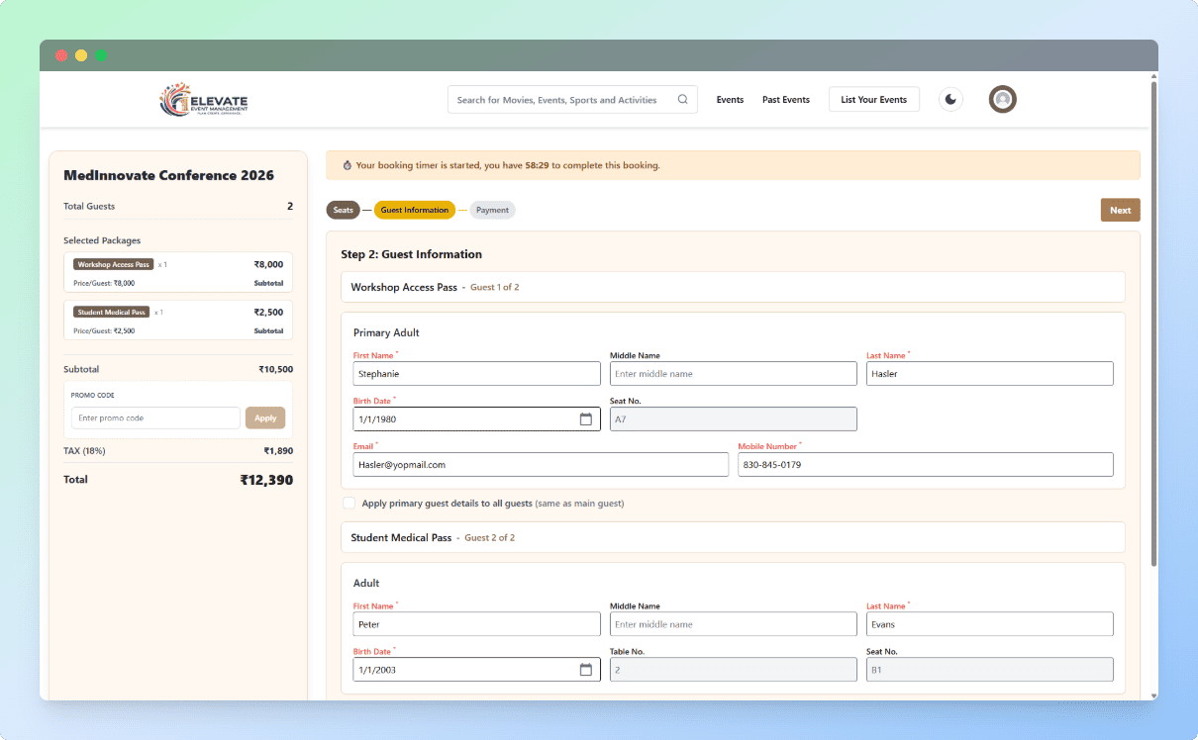This screenshot has height=740, width=1198.
Task: Click the search magnifier icon
Action: (683, 100)
